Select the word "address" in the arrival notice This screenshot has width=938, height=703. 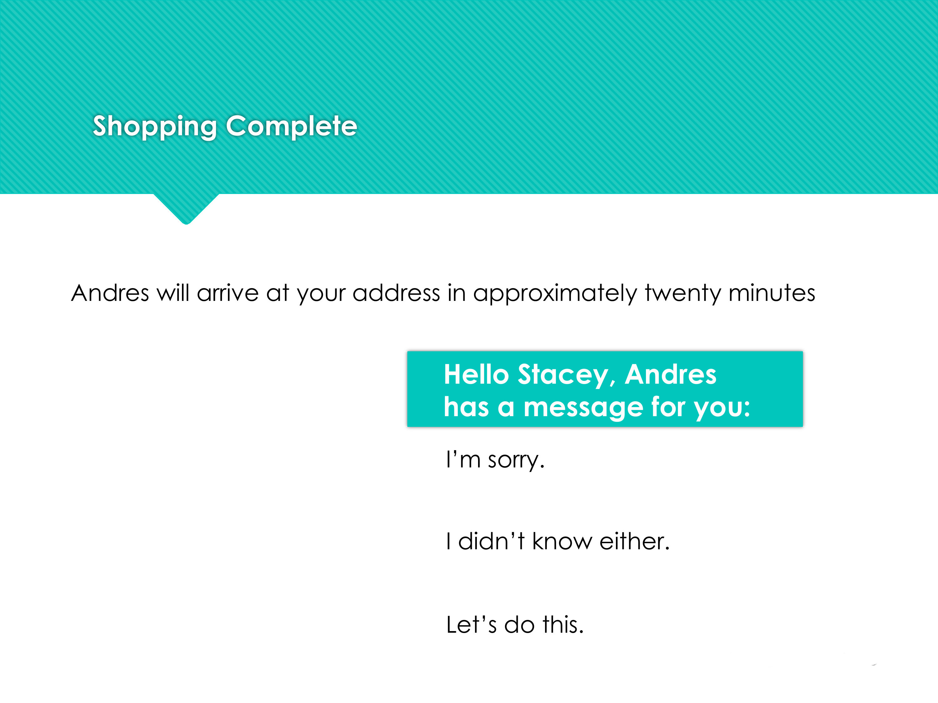396,293
